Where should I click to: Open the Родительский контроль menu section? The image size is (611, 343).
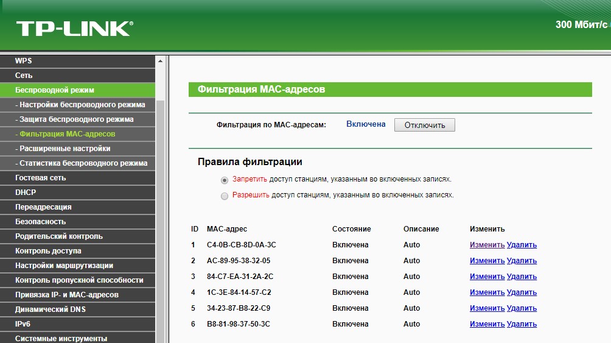(x=77, y=236)
